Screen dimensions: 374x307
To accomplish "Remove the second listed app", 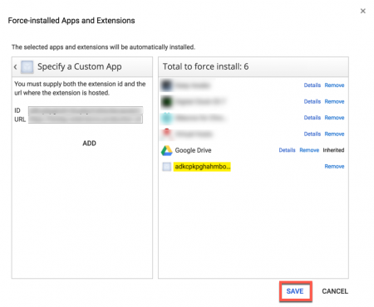I will [x=334, y=101].
